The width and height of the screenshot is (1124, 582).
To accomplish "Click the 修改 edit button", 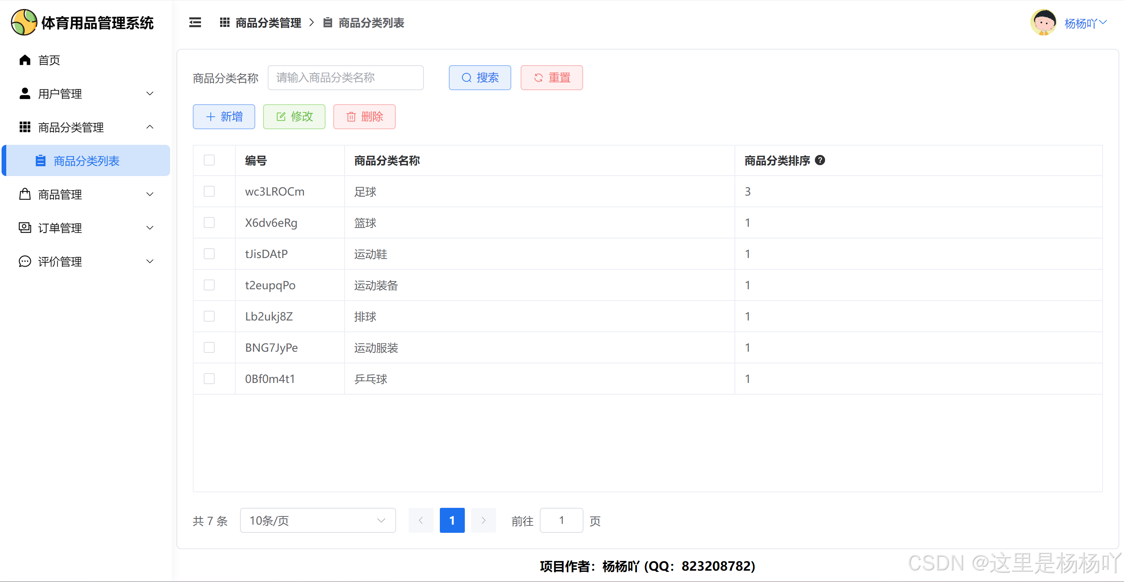I will point(294,116).
